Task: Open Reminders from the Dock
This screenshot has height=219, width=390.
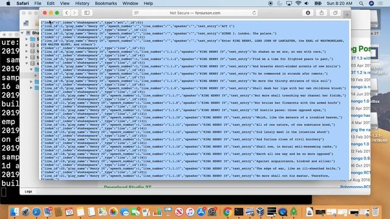Action: (91, 212)
